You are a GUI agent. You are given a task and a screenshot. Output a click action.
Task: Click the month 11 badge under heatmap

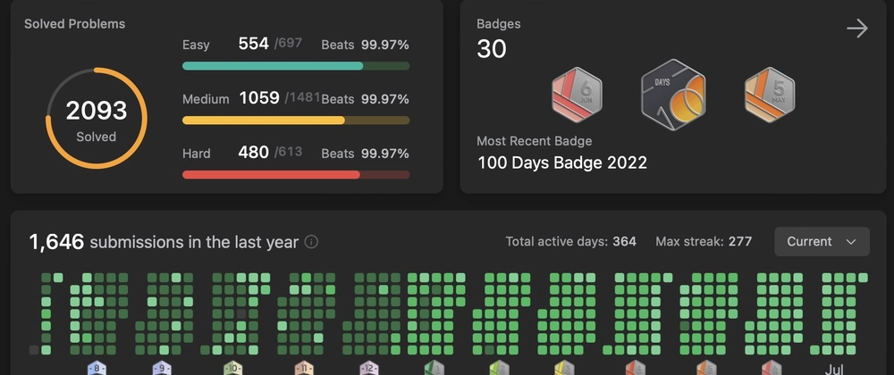click(x=304, y=368)
